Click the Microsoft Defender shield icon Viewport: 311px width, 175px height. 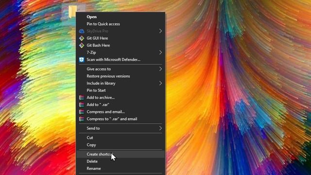click(x=82, y=60)
